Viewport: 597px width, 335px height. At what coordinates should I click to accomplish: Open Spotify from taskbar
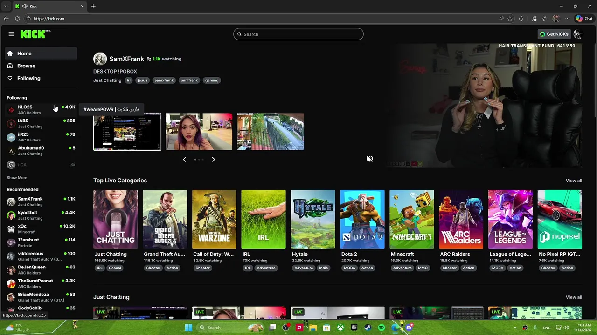pyautogui.click(x=382, y=328)
